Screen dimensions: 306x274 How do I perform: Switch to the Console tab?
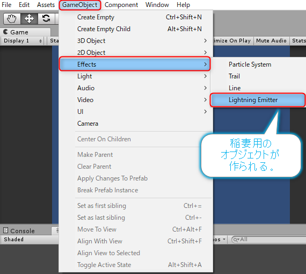pos(26,231)
